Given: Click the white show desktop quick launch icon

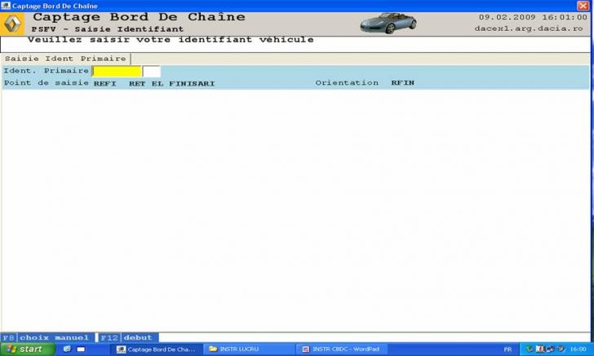Looking at the screenshot, I should [81, 349].
